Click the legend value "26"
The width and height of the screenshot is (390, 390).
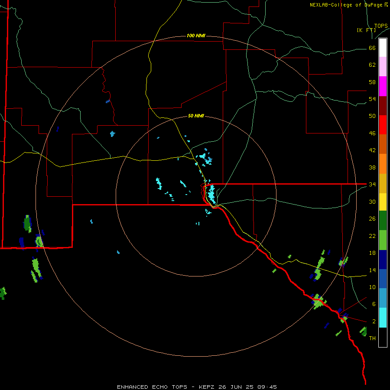click(372, 219)
